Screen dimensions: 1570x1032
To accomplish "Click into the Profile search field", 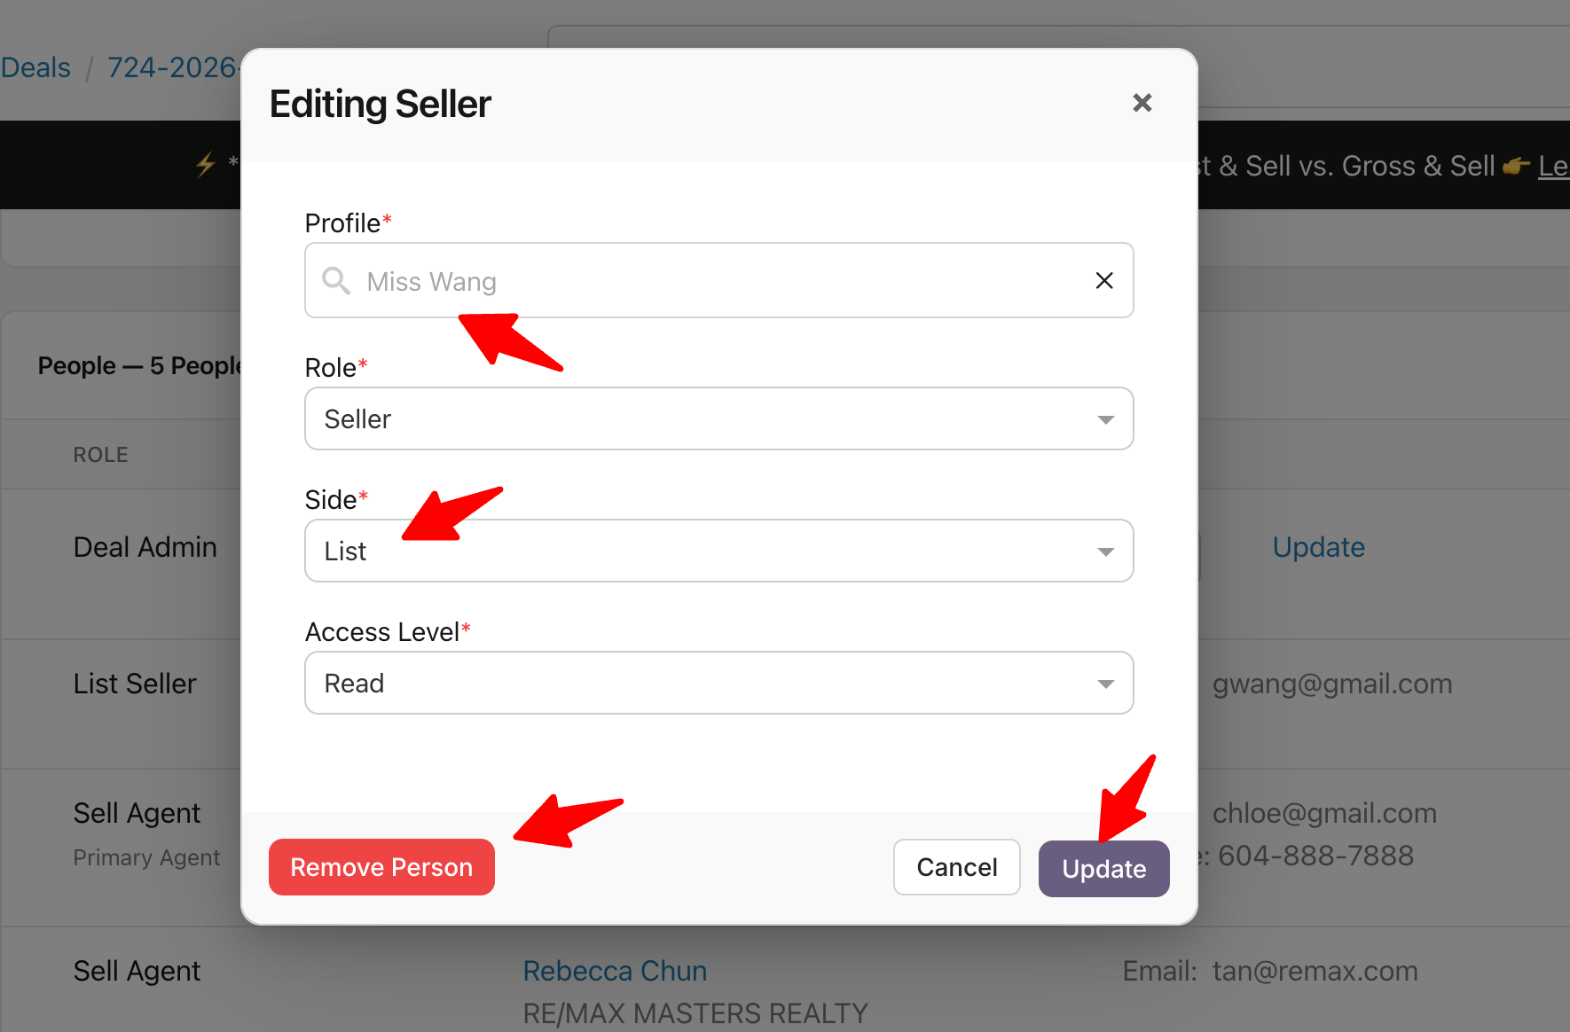I will [710, 281].
